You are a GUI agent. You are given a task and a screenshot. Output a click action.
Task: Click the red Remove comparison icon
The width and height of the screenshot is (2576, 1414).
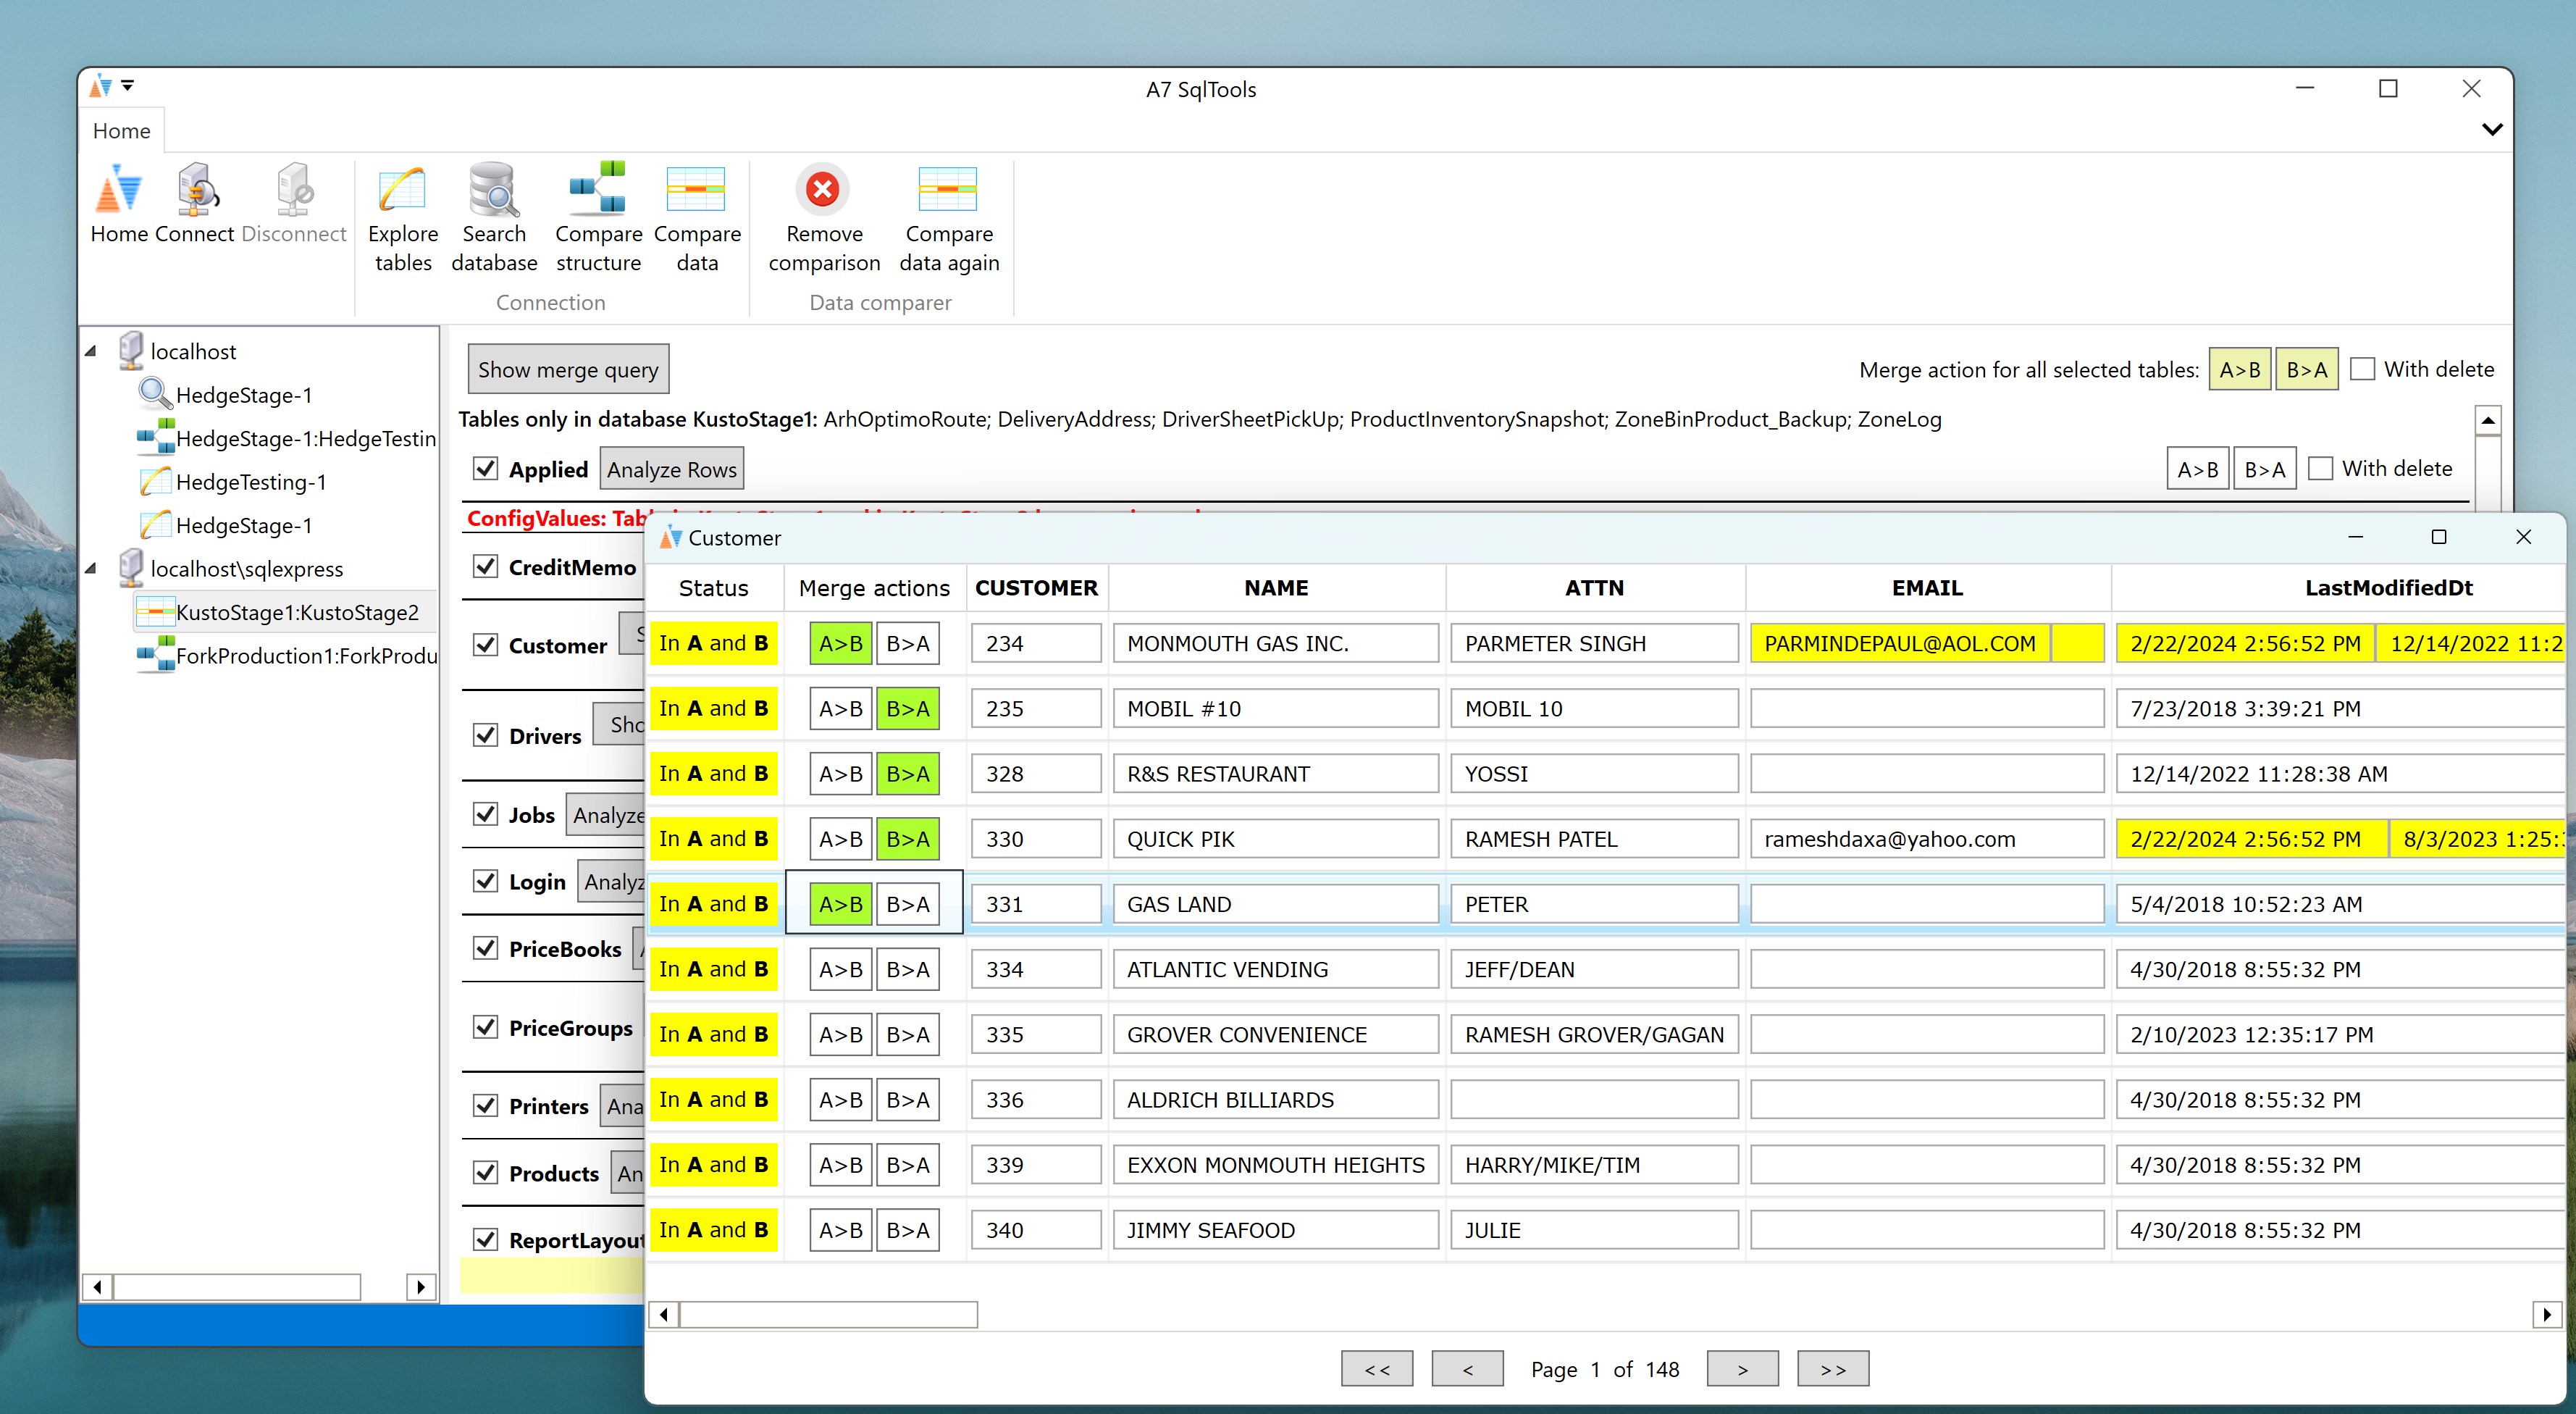823,189
